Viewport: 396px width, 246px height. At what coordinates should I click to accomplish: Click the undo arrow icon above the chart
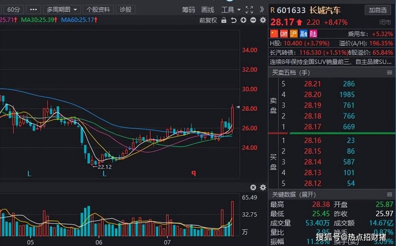coord(234,20)
